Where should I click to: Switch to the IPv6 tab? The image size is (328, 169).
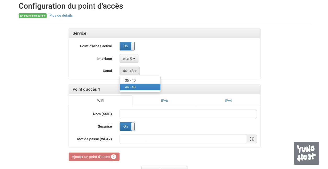[x=164, y=101]
